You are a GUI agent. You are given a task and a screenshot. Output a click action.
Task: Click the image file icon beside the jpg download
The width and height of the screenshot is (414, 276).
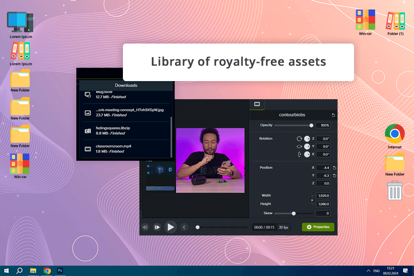(x=88, y=113)
